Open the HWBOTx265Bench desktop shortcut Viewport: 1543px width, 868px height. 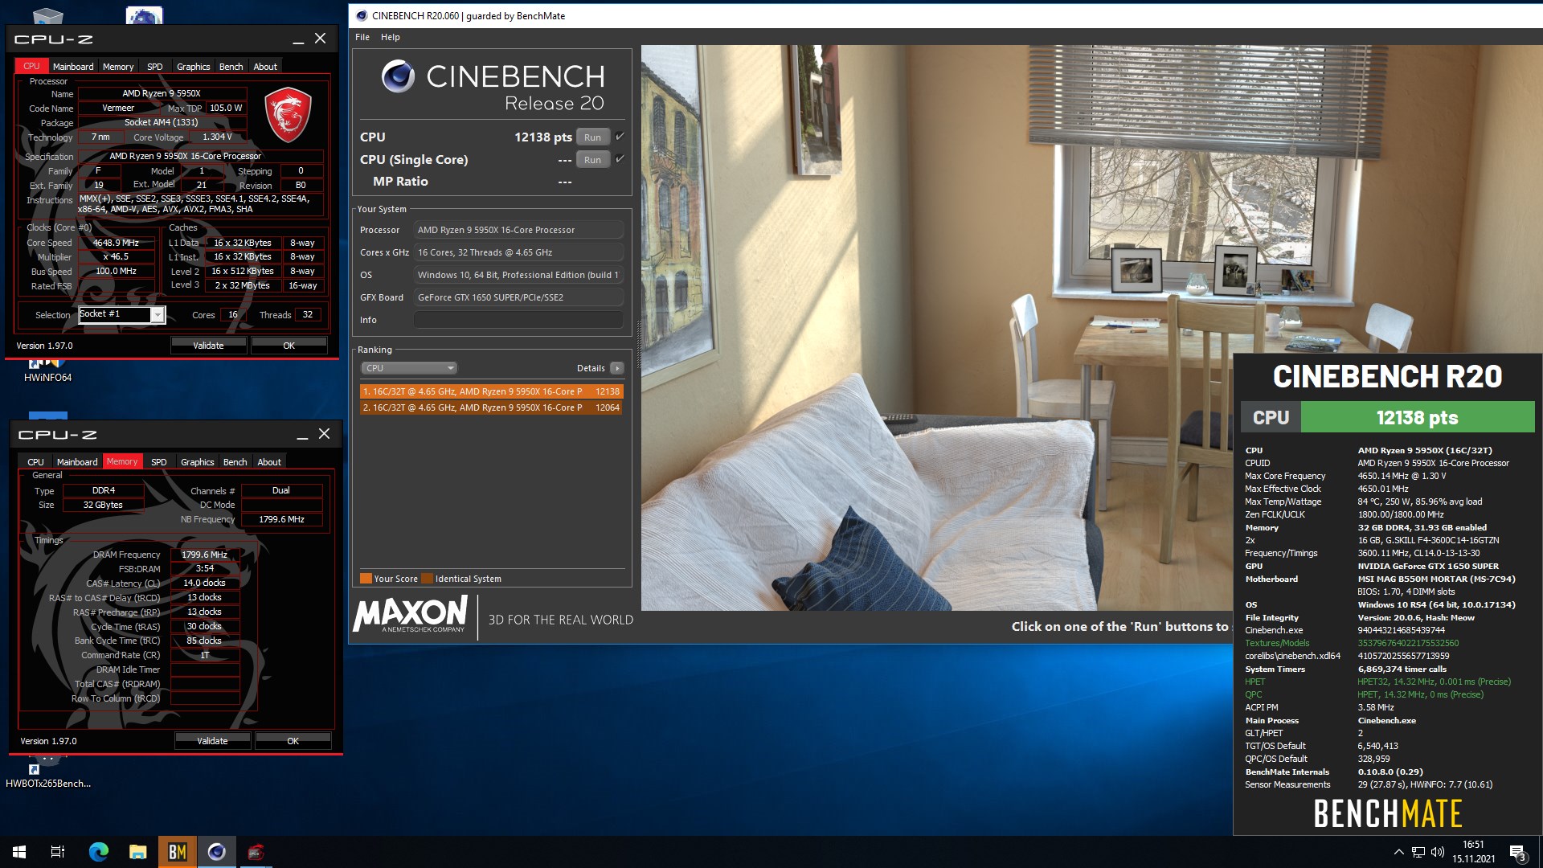[47, 776]
